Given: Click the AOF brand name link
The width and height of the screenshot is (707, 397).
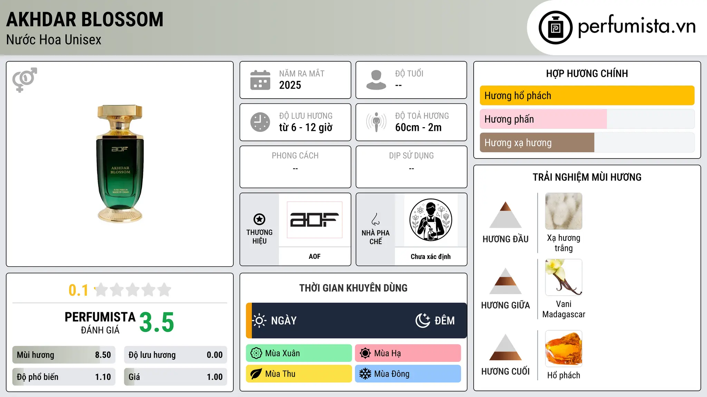Looking at the screenshot, I should (314, 256).
